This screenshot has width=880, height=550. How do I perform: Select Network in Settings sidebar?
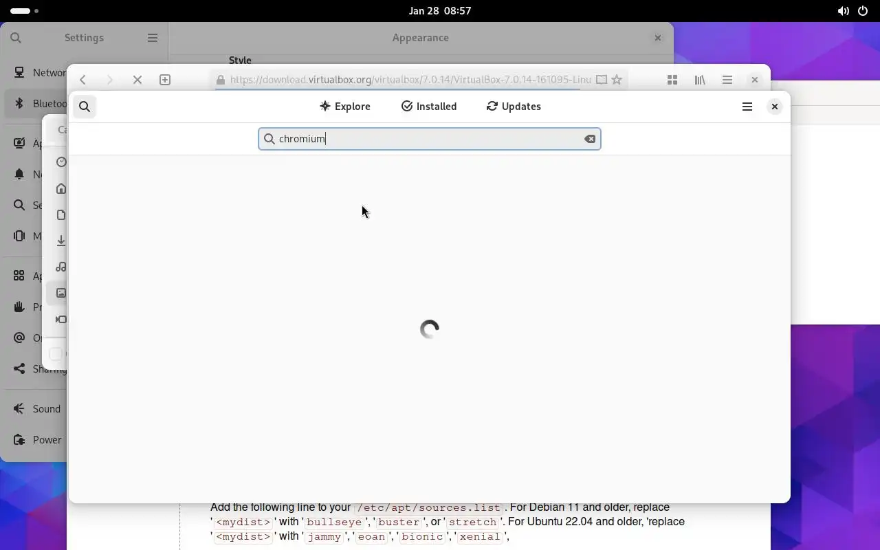point(36,72)
